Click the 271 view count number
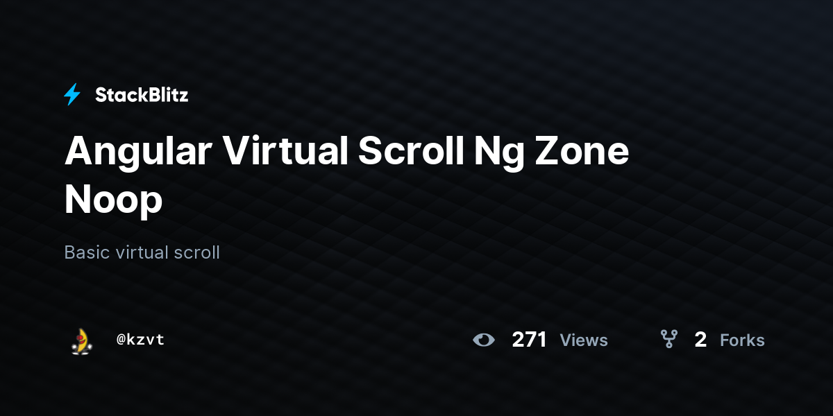833x416 pixels. coord(530,340)
